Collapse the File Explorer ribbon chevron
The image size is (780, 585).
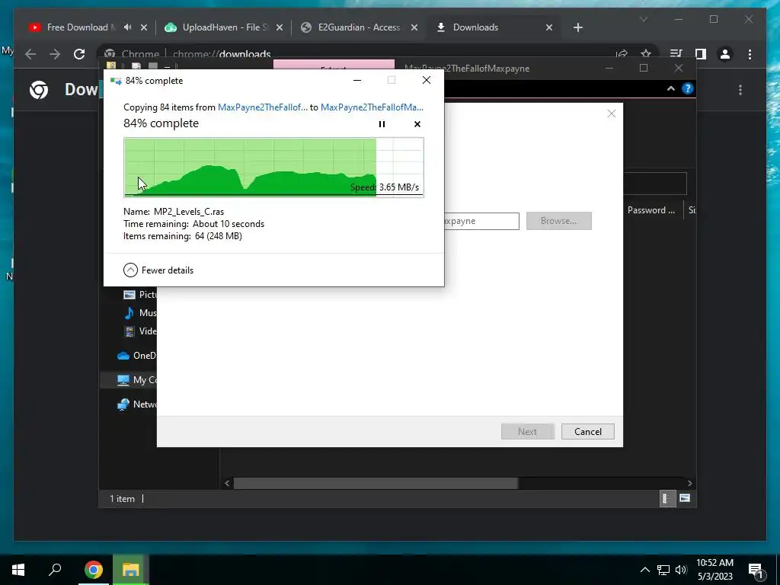670,88
